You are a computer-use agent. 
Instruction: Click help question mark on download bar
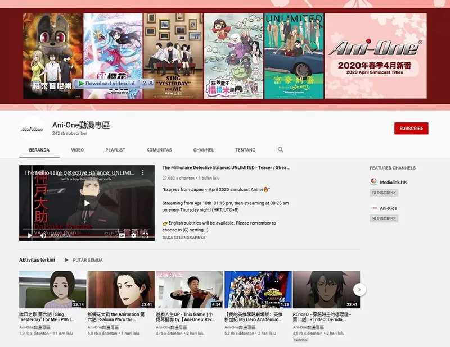(144, 83)
